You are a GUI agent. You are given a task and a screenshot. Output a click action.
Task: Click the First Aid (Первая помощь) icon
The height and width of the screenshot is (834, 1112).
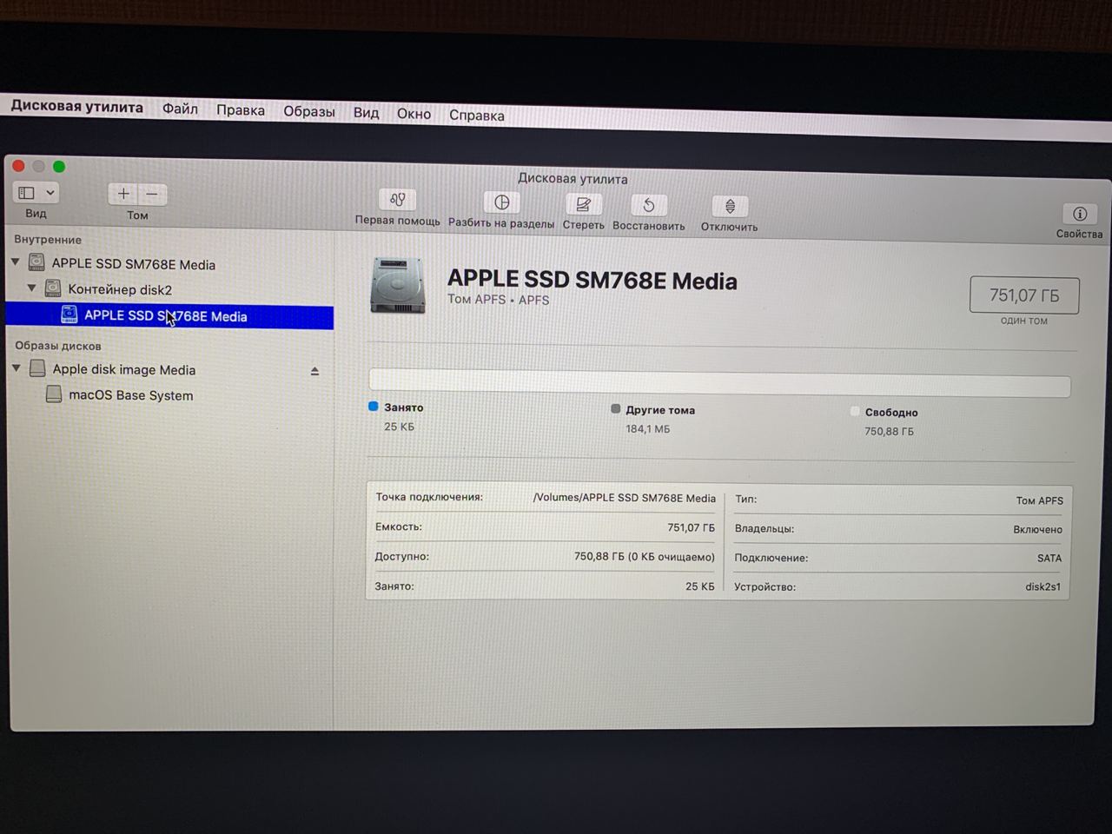point(398,200)
